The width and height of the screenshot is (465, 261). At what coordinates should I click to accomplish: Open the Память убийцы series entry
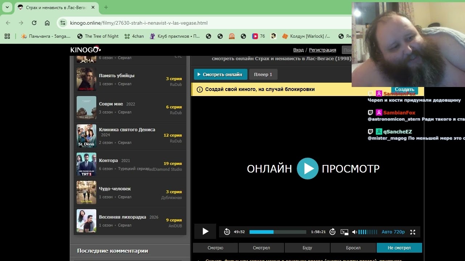pos(130,79)
